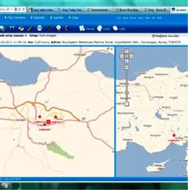Click the leftmost red dot vehicle marker

[x=40, y=116]
